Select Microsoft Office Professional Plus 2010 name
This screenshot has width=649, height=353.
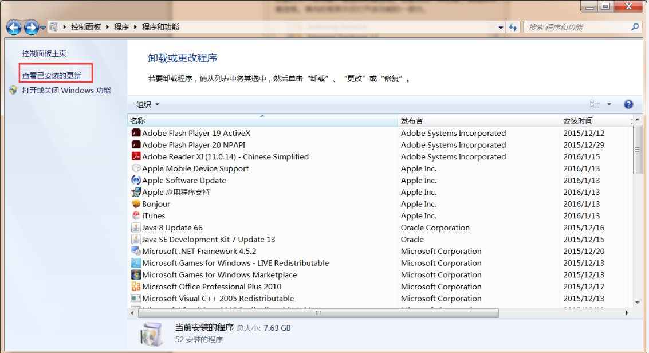click(x=211, y=287)
